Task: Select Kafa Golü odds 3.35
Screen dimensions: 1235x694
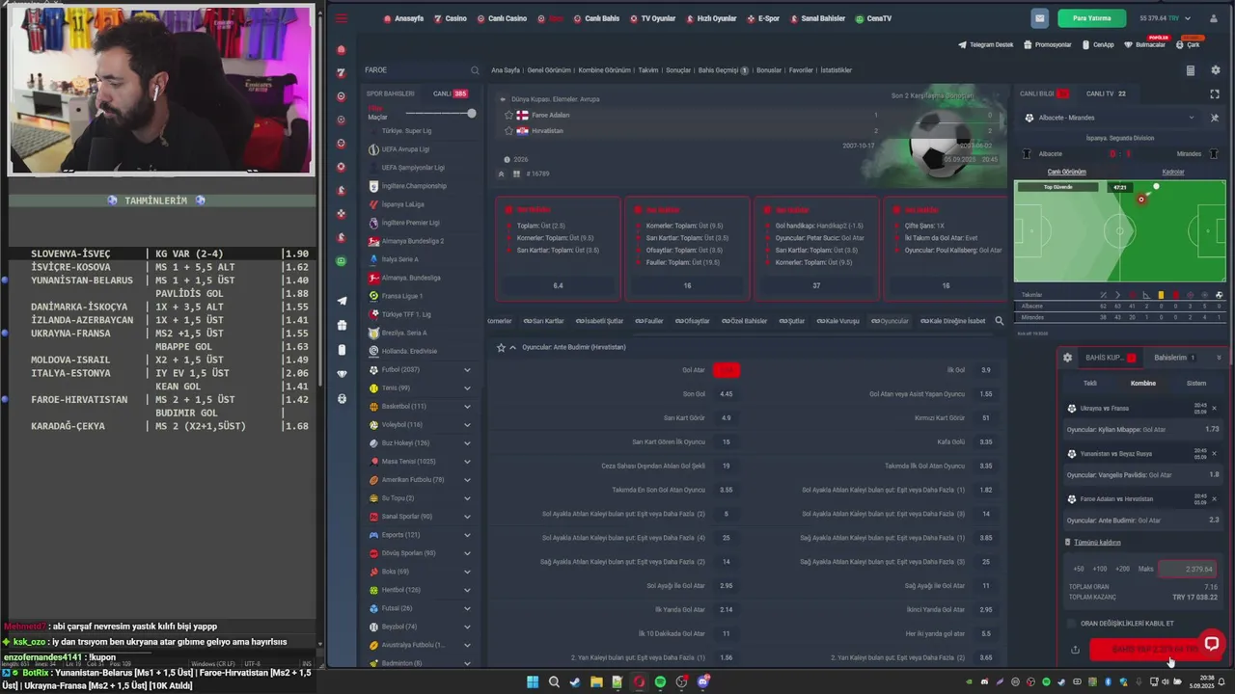Action: pyautogui.click(x=986, y=441)
